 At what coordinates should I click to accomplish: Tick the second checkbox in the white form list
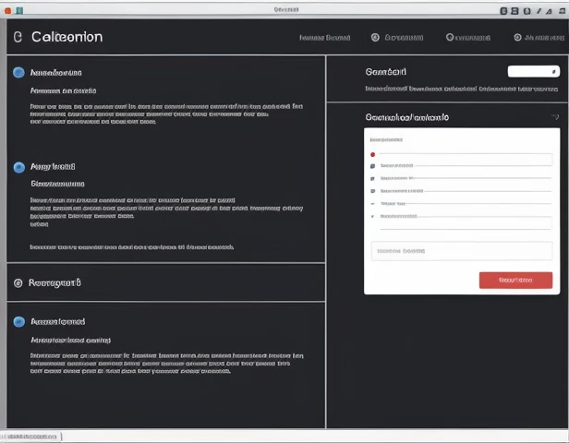(372, 178)
